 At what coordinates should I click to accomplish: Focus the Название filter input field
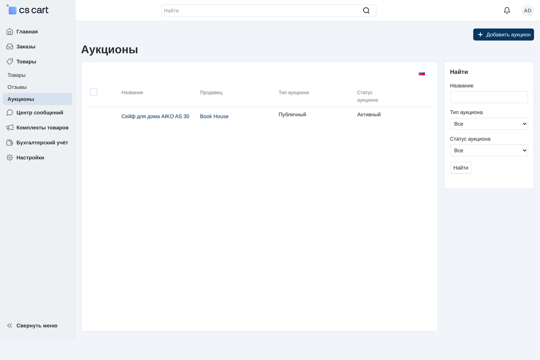click(489, 97)
